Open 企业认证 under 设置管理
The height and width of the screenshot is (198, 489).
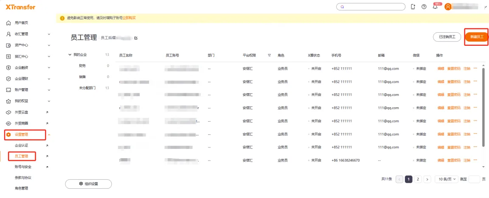(x=22, y=145)
